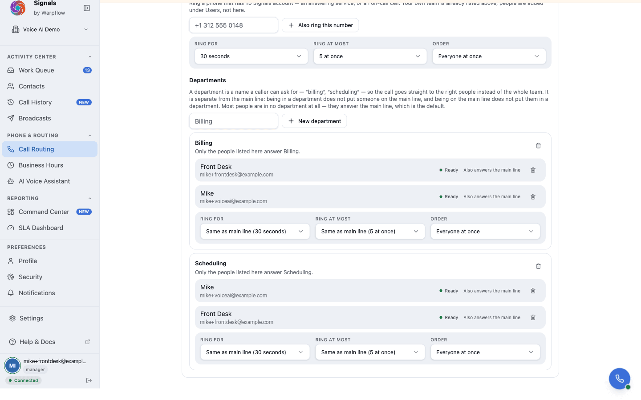Open main line Order dropdown
This screenshot has width=641, height=400.
click(489, 56)
